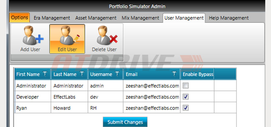Open the Mix Management tab
This screenshot has width=271, height=127.
click(140, 18)
